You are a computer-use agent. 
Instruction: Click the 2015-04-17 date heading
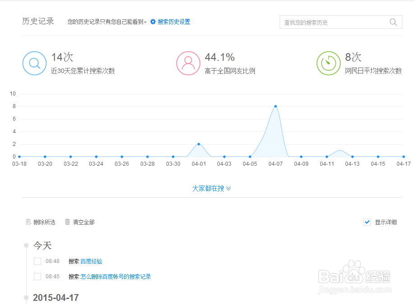[x=56, y=298]
